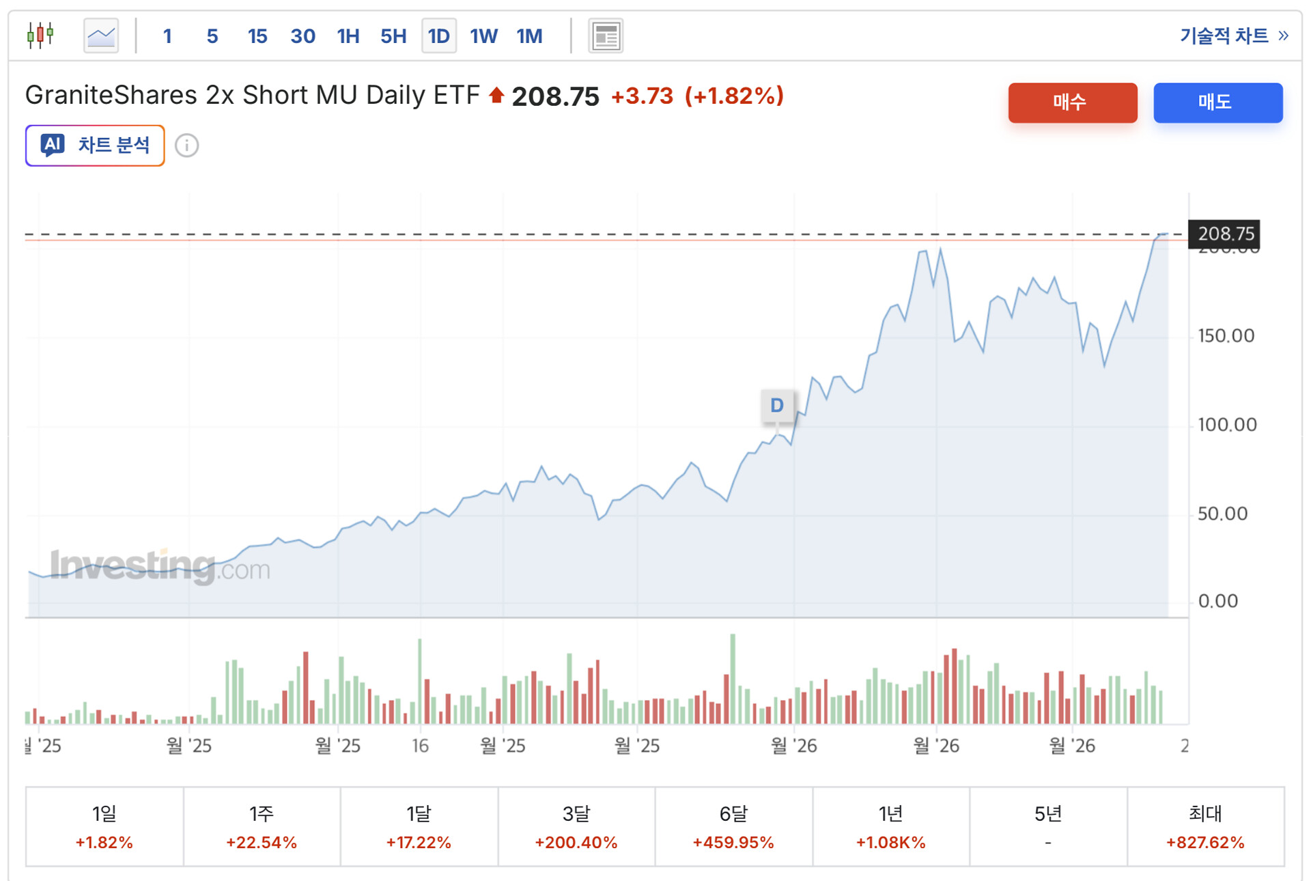Open the chart layout table icon
Viewport: 1311px width, 881px height.
[x=605, y=36]
